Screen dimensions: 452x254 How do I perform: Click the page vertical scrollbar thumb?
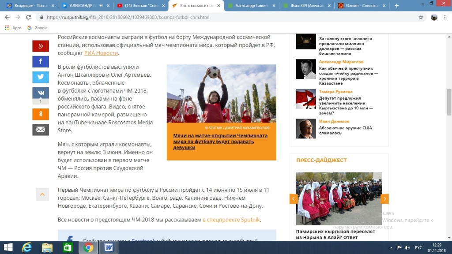click(449, 102)
